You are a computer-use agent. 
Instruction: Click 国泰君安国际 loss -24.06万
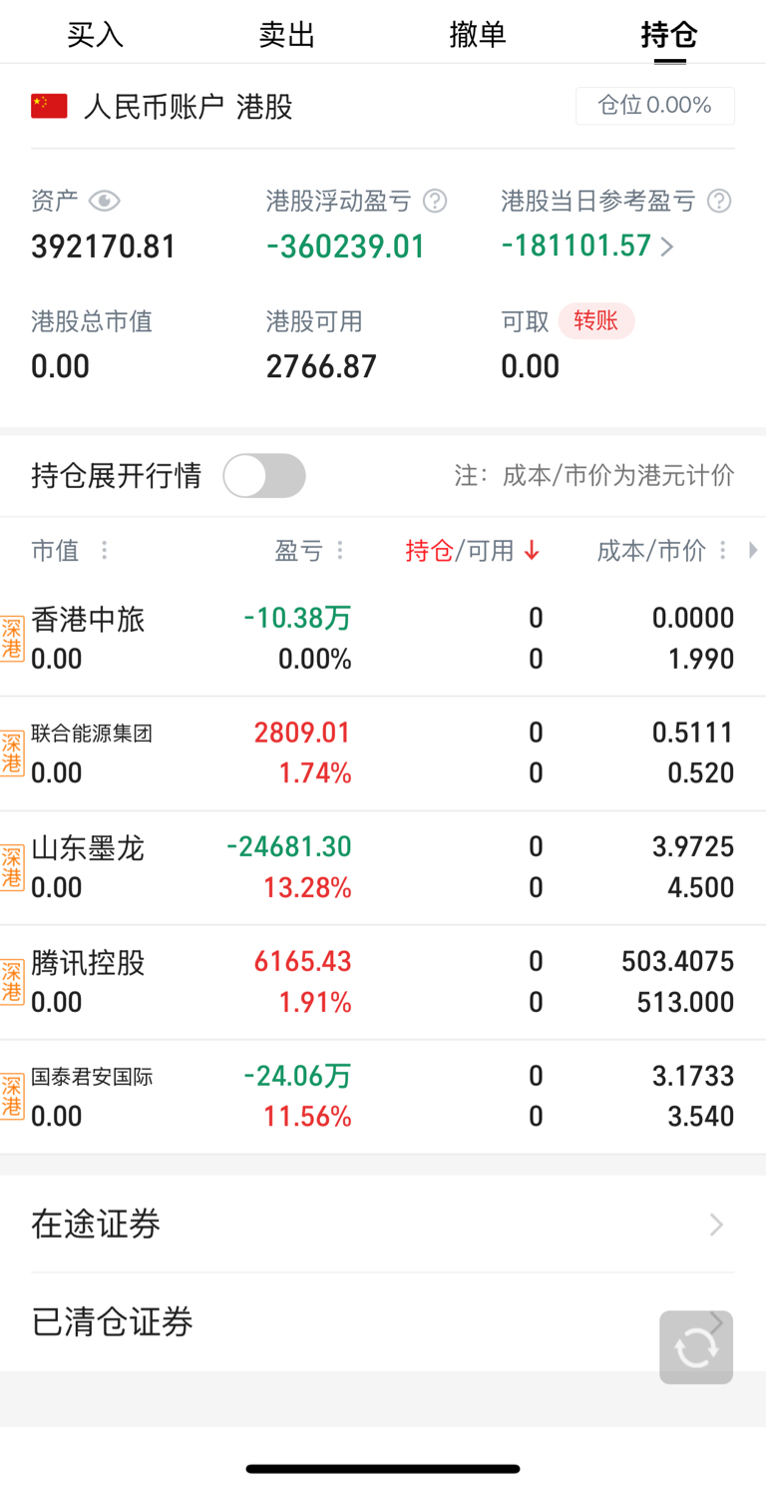pyautogui.click(x=298, y=1075)
